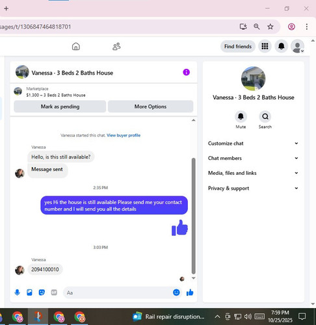Click the taskbar clock 7:59 PM

280,313
